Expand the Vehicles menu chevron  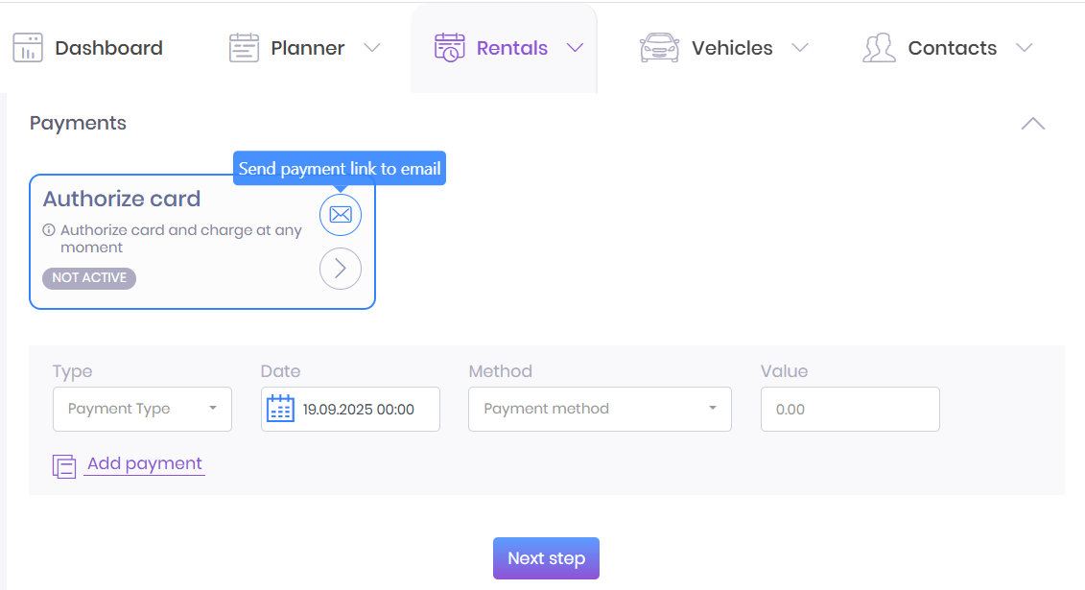pyautogui.click(x=800, y=48)
